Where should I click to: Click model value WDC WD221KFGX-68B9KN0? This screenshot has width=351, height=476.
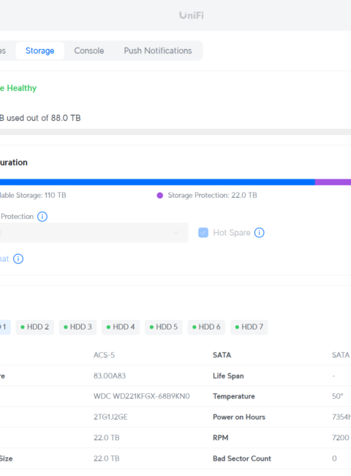(142, 396)
